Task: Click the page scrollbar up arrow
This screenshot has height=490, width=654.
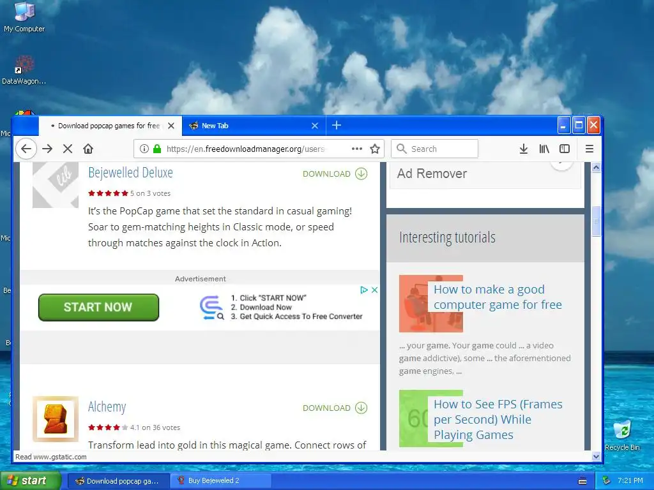Action: point(596,168)
